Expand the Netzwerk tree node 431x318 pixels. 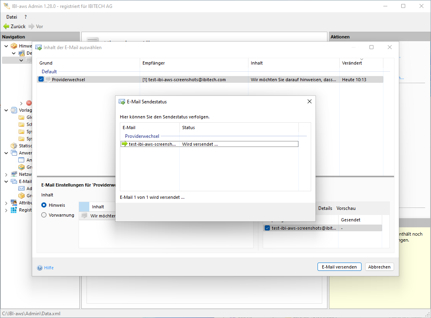pyautogui.click(x=6, y=174)
